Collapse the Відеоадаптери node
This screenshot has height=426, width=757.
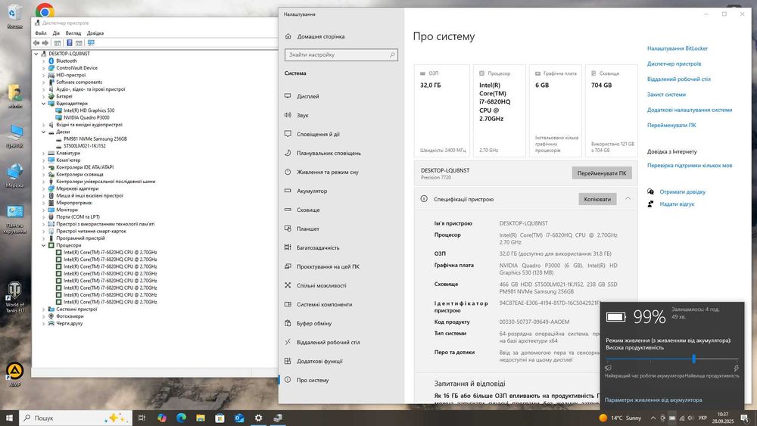coord(43,103)
